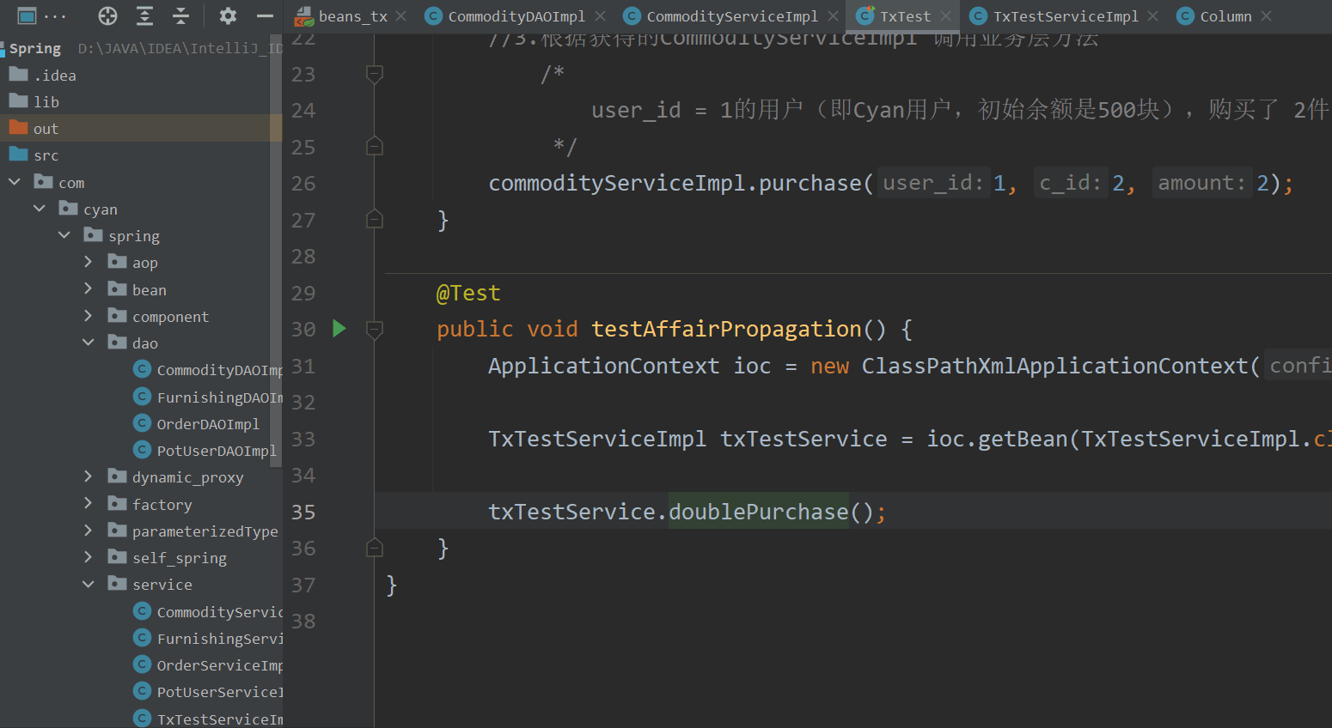Select FurnishingServi class in the service package
Viewport: 1332px width, 728px height.
tap(219, 639)
